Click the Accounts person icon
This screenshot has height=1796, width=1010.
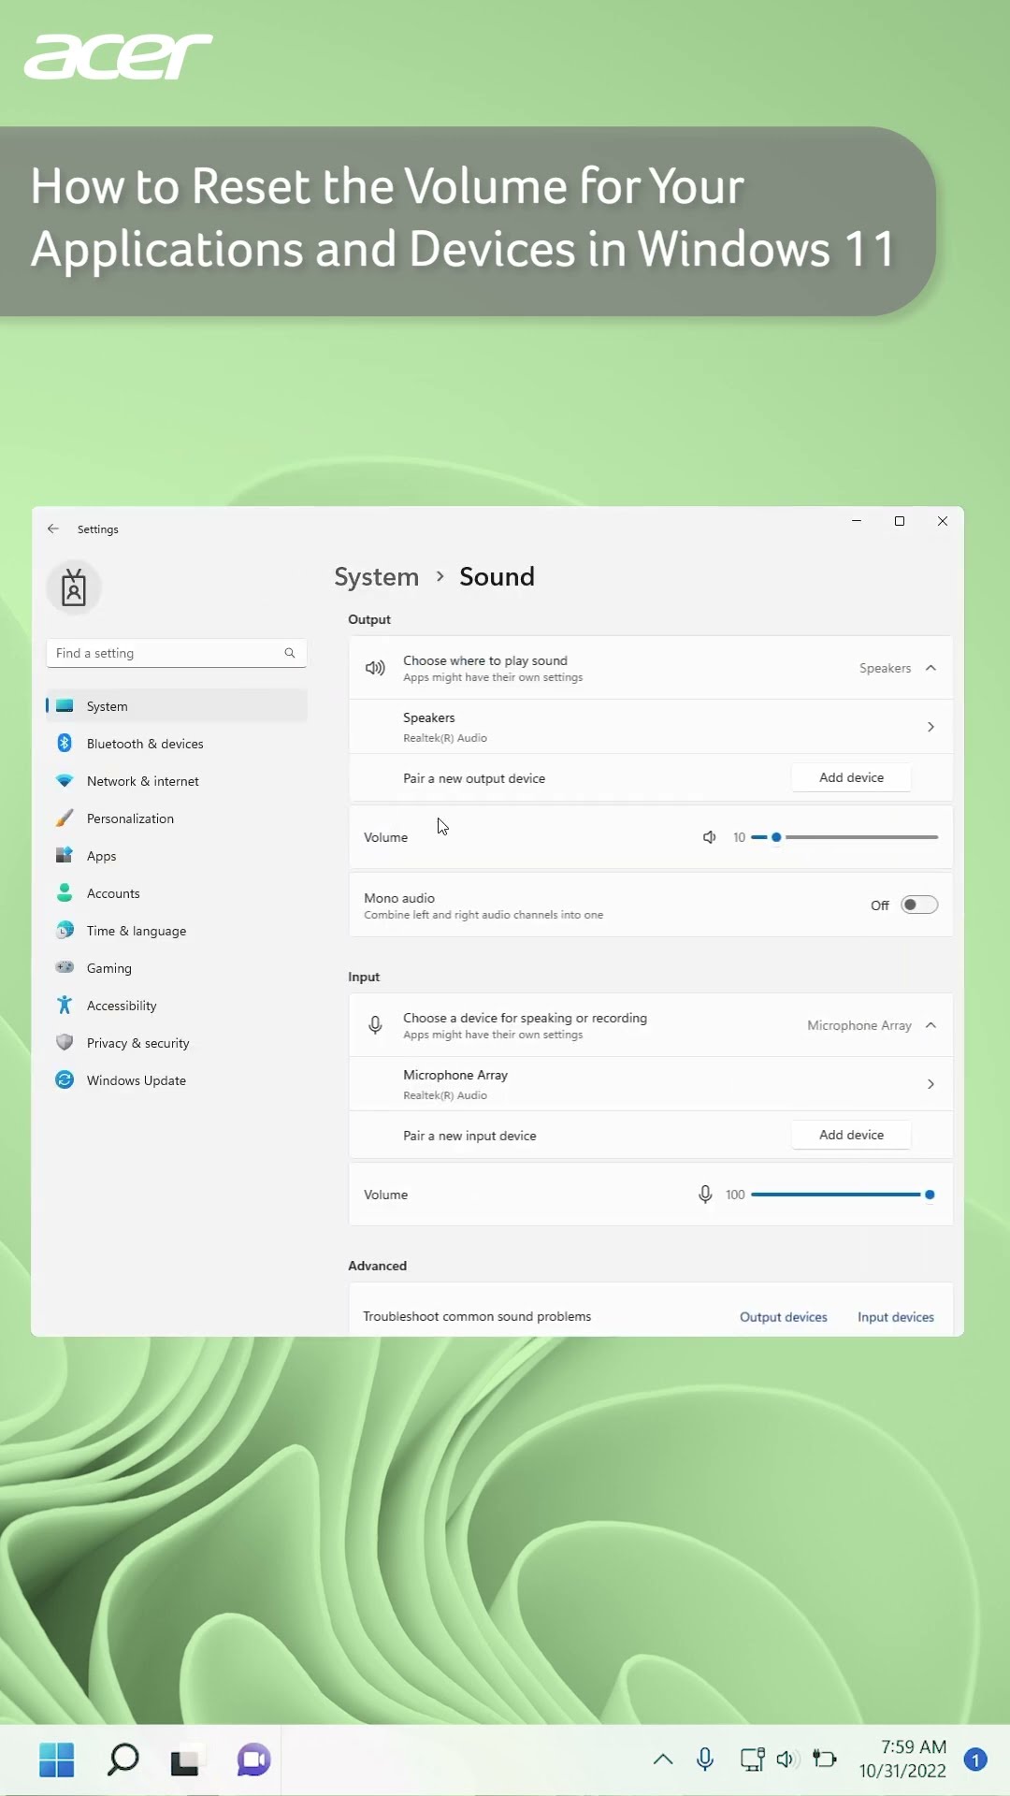click(65, 893)
